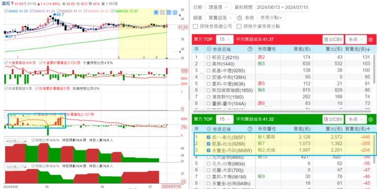Open settings gear in green seller TOP header

(371, 119)
